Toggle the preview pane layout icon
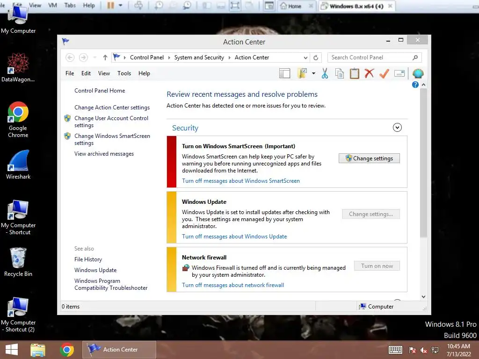Image resolution: width=479 pixels, height=359 pixels. [285, 73]
